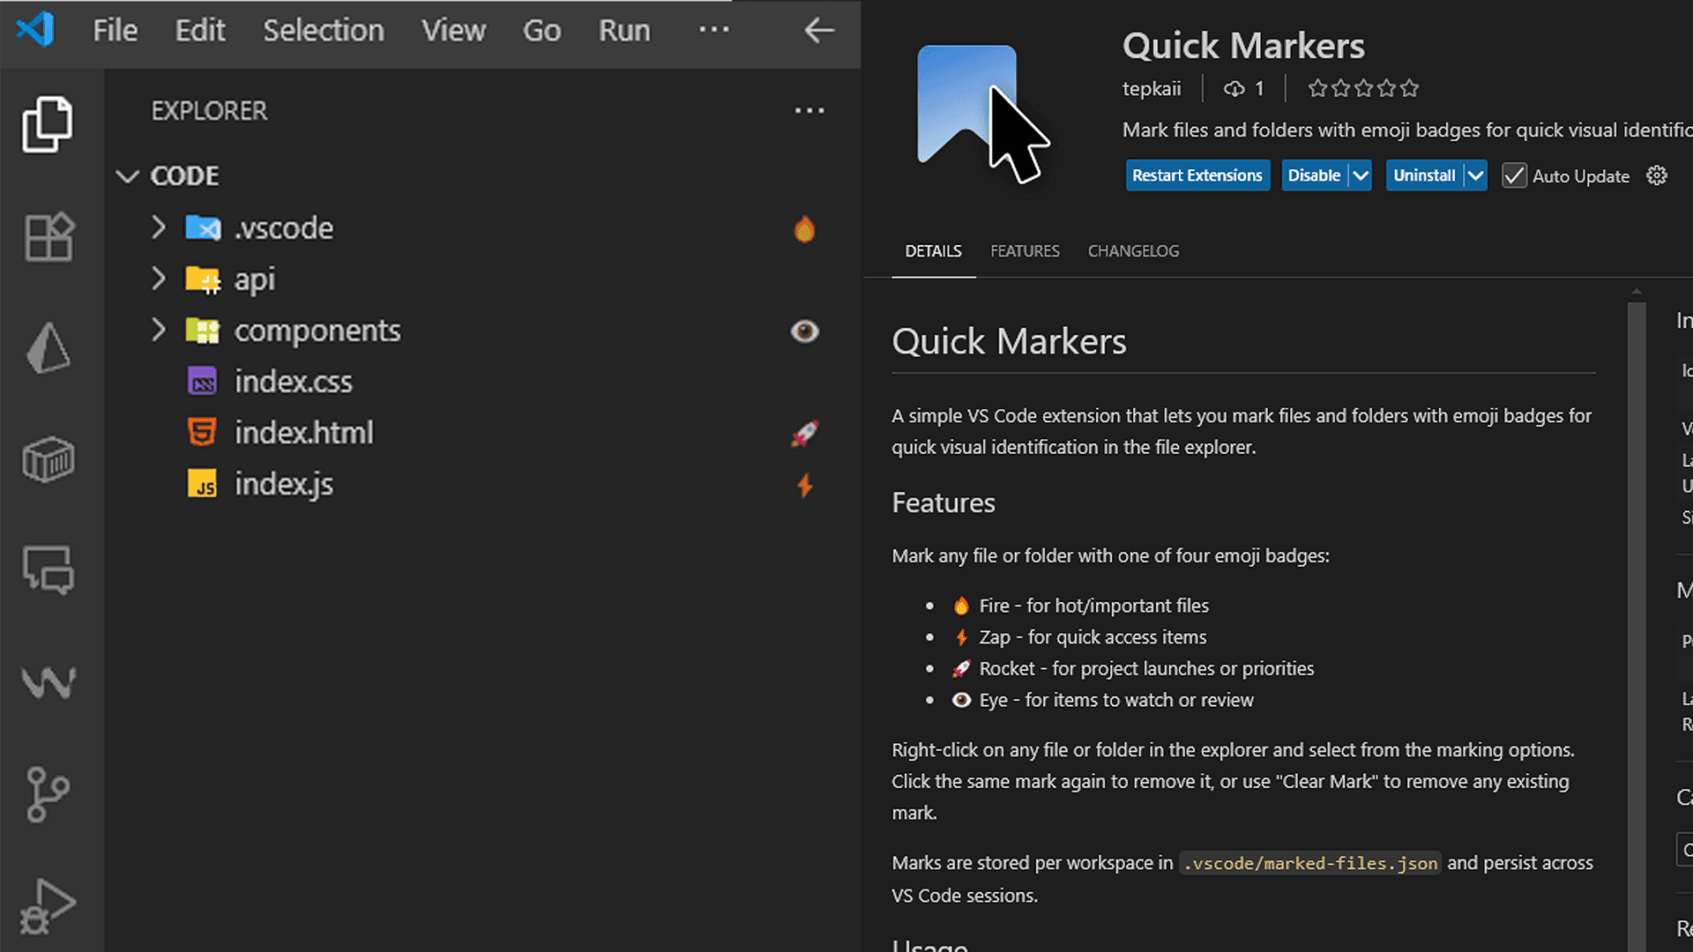Open the Prisma activity bar icon
The height and width of the screenshot is (952, 1693).
[48, 347]
